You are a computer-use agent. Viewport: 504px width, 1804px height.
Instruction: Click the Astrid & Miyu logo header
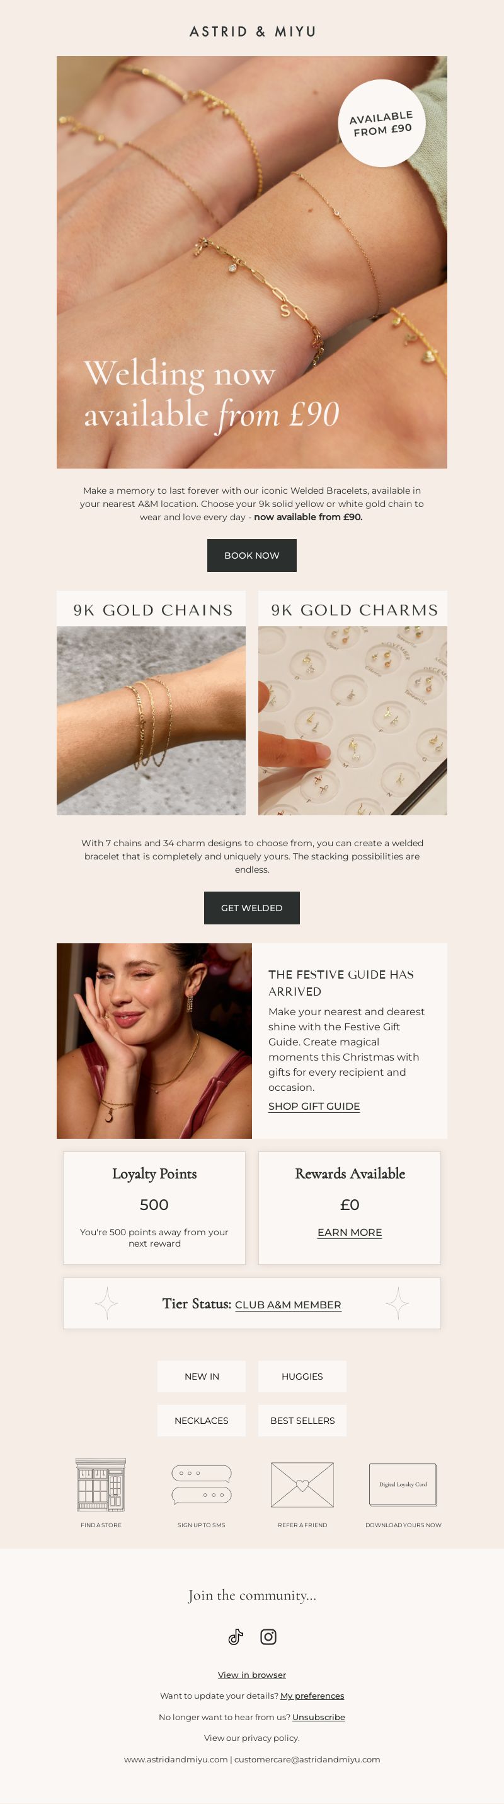point(252,32)
